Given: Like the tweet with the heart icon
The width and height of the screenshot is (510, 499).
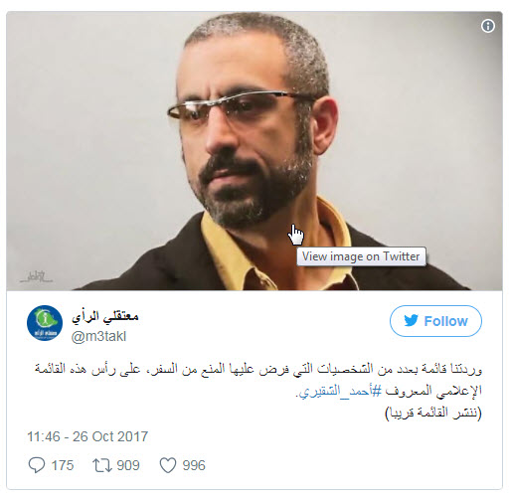Looking at the screenshot, I should 168,465.
